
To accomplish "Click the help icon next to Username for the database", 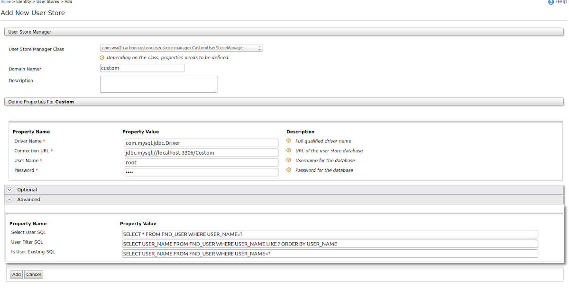I will click(x=289, y=160).
